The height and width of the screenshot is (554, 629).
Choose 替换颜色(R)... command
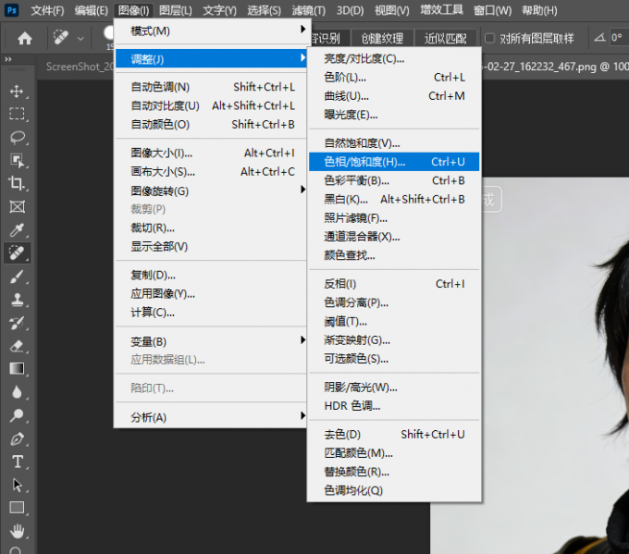394,472
